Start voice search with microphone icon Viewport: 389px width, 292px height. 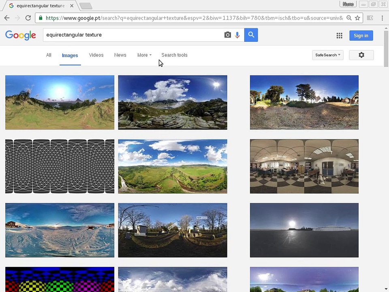(x=237, y=35)
